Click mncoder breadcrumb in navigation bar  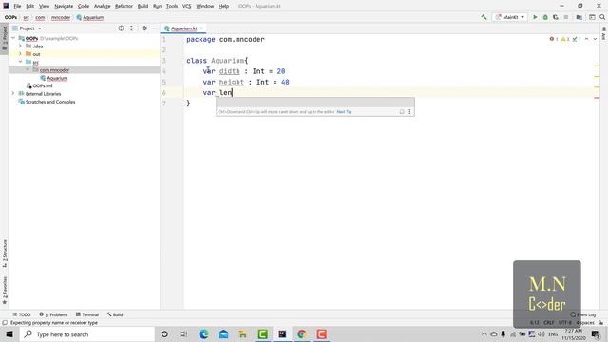(x=61, y=17)
